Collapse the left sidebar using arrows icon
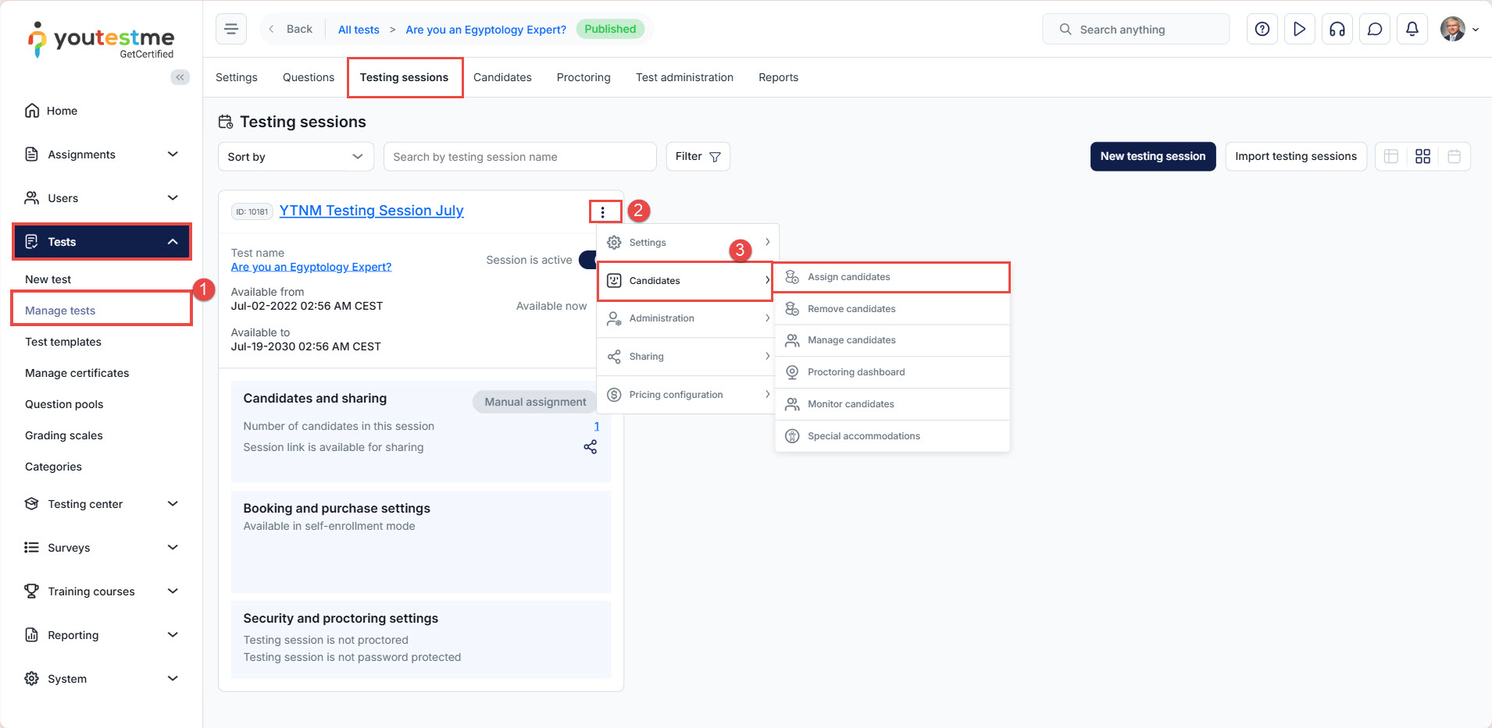Viewport: 1492px width, 728px height. [180, 77]
